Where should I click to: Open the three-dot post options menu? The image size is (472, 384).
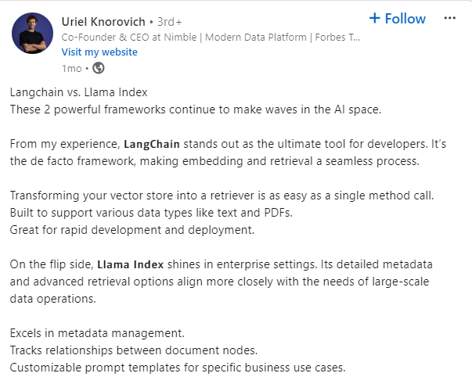point(449,18)
